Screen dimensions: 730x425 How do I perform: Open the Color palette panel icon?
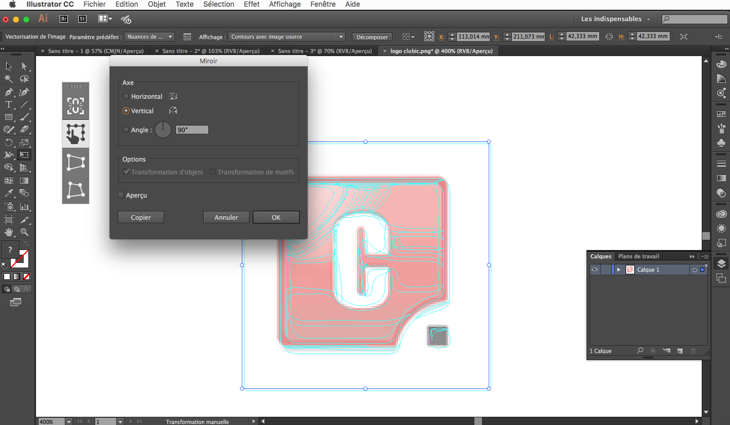(721, 64)
